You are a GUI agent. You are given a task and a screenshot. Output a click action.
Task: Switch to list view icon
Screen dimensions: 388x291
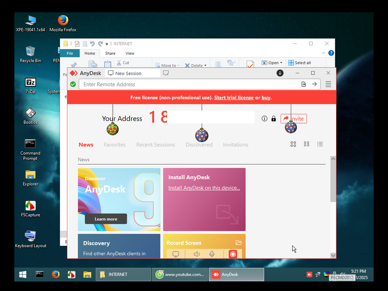tap(320, 144)
